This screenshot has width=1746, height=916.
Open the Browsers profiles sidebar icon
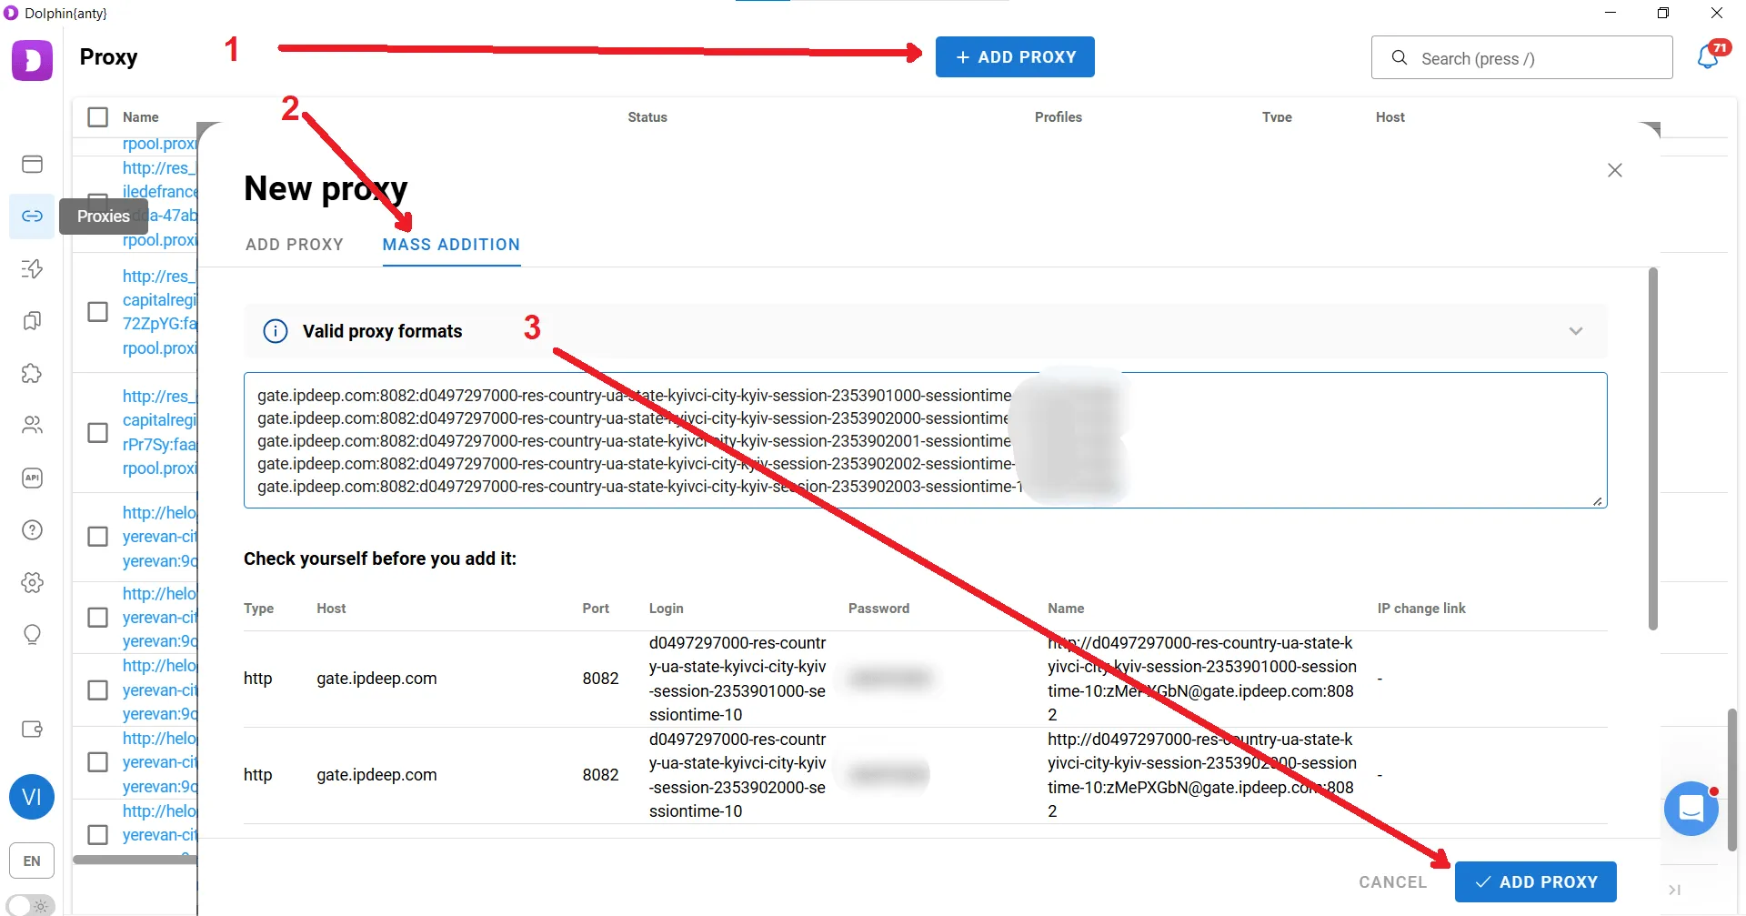32,164
